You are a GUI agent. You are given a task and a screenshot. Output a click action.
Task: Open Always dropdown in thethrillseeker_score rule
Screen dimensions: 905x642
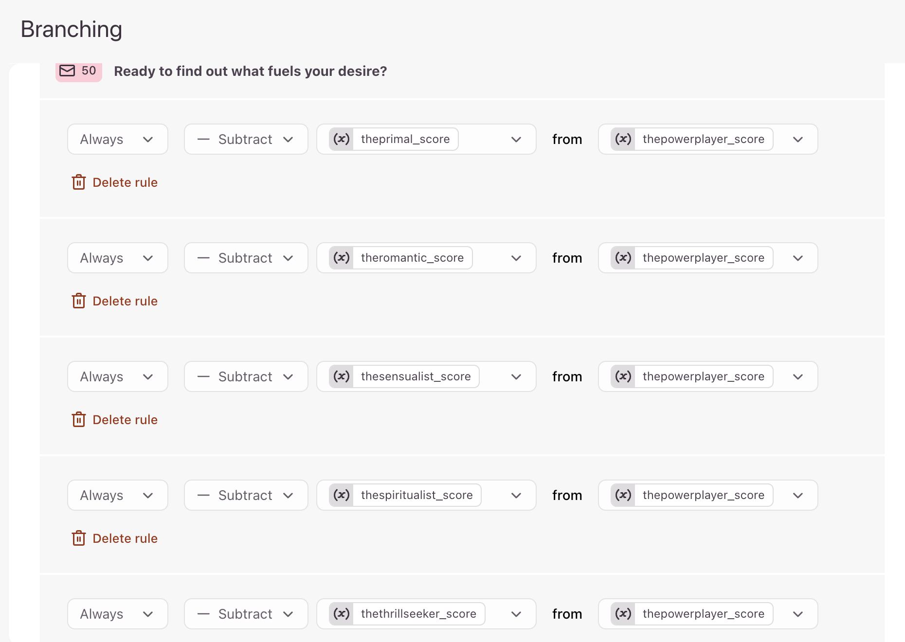(x=118, y=614)
